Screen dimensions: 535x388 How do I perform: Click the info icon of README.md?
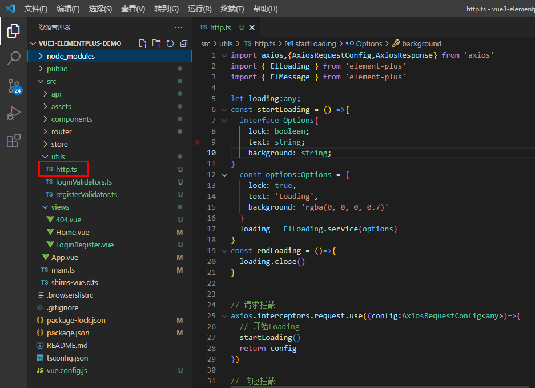[x=40, y=345]
